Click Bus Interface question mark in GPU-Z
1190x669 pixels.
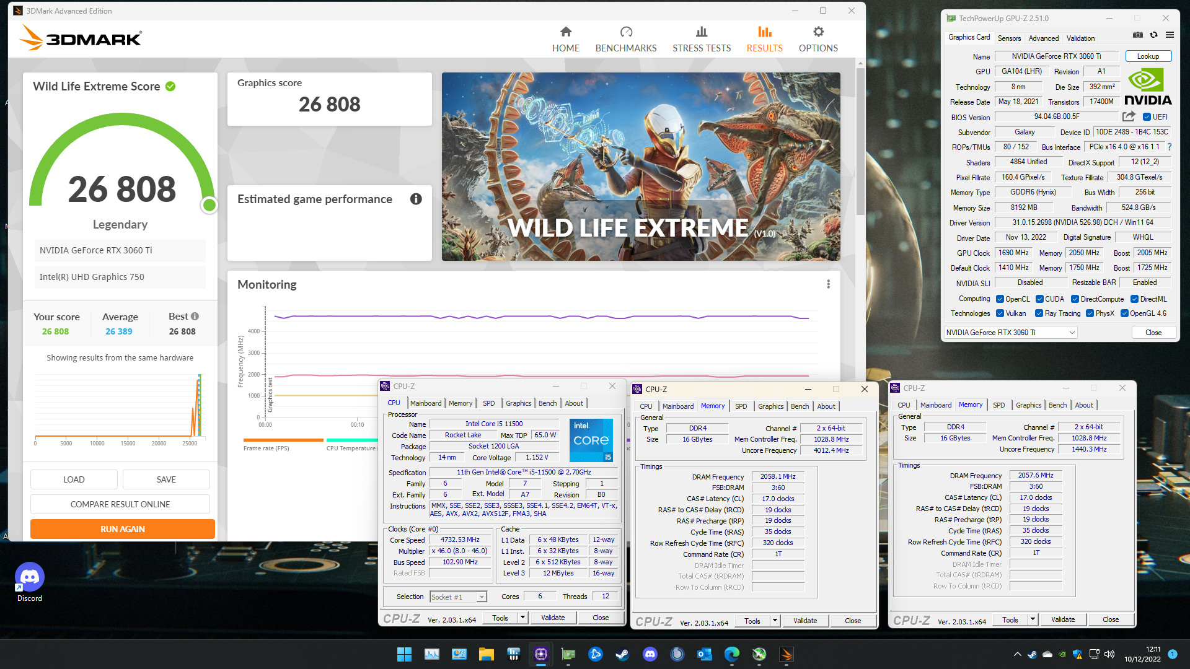(x=1170, y=147)
